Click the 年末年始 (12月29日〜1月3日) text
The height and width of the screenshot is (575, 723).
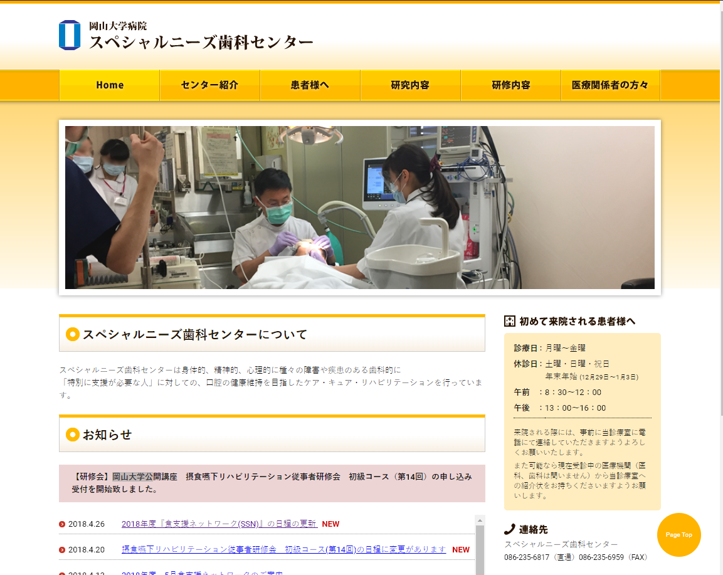(x=592, y=377)
